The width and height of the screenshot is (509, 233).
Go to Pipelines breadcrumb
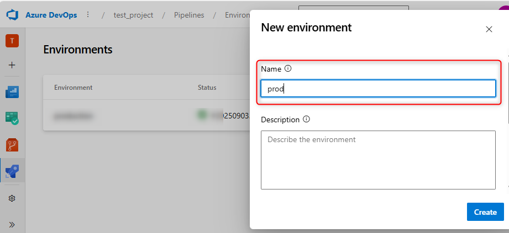tap(189, 15)
